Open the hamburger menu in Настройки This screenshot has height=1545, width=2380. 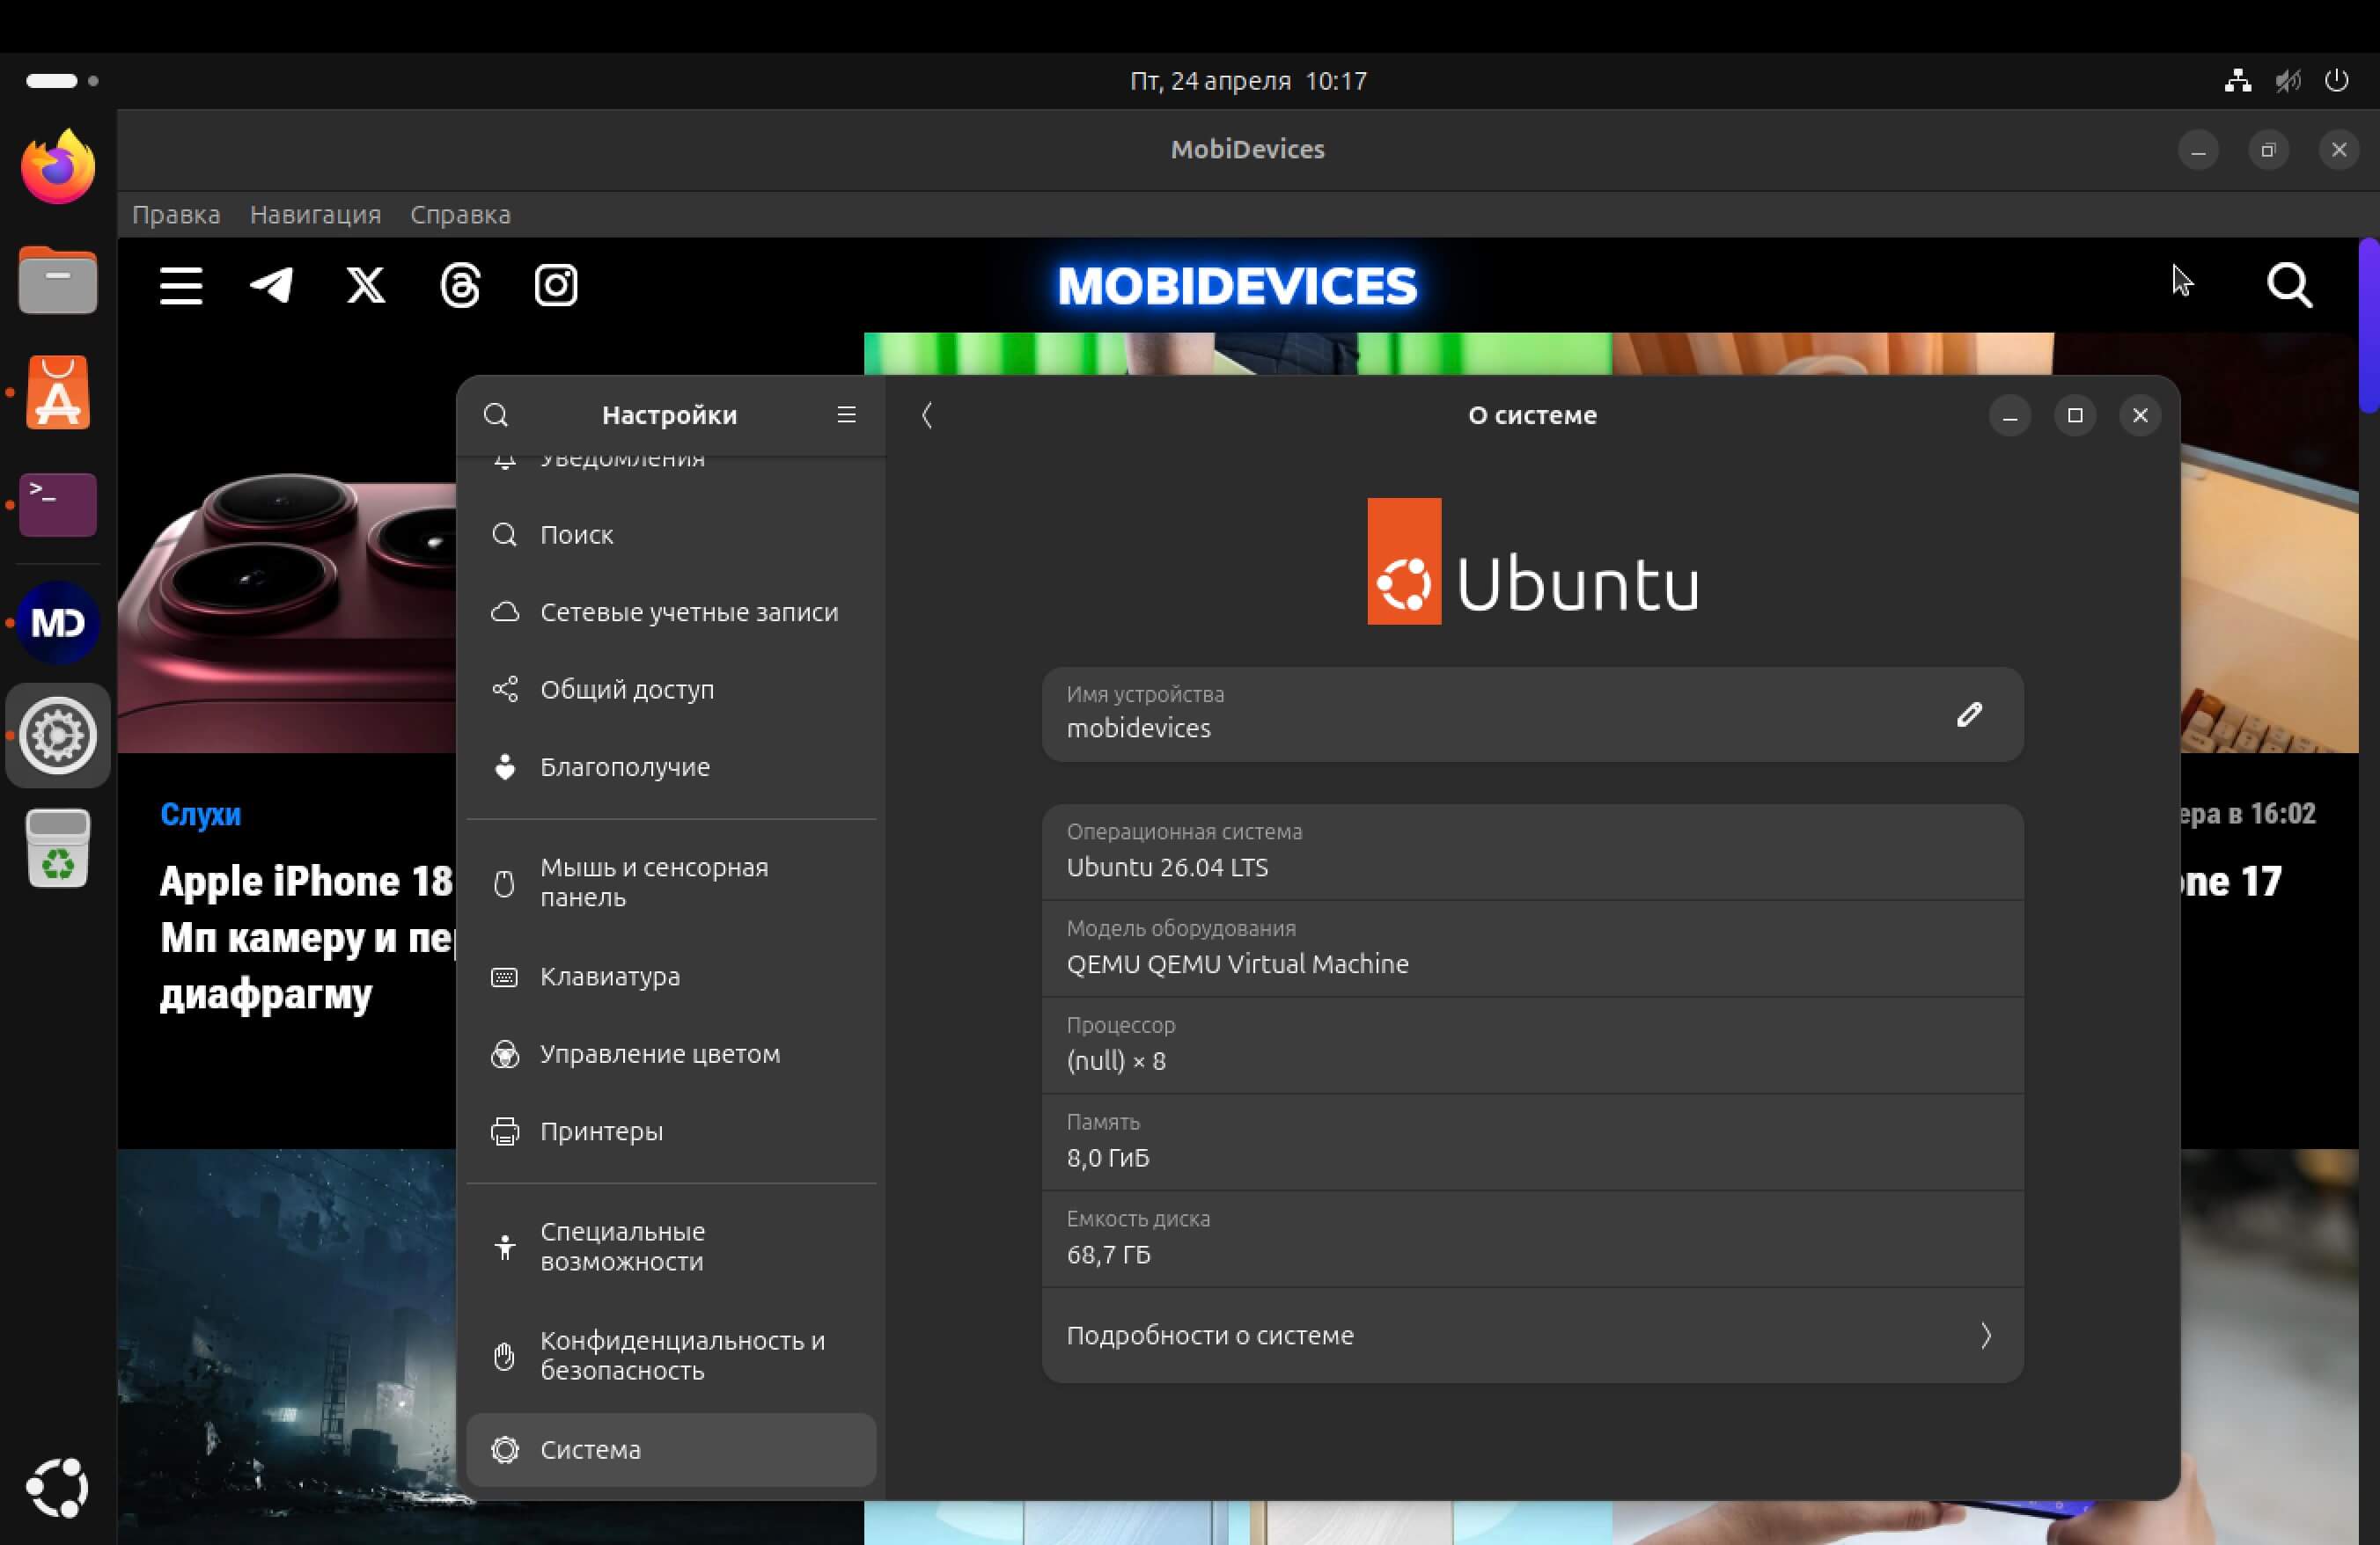pyautogui.click(x=846, y=414)
